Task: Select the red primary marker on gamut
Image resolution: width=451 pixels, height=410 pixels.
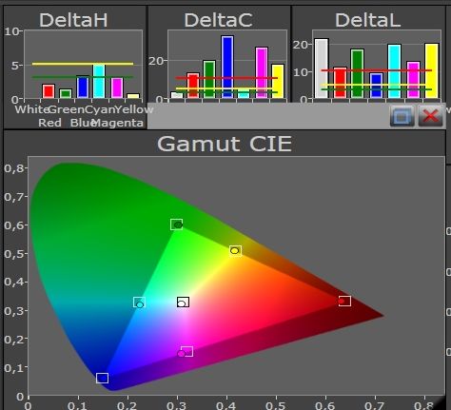Action: 344,301
